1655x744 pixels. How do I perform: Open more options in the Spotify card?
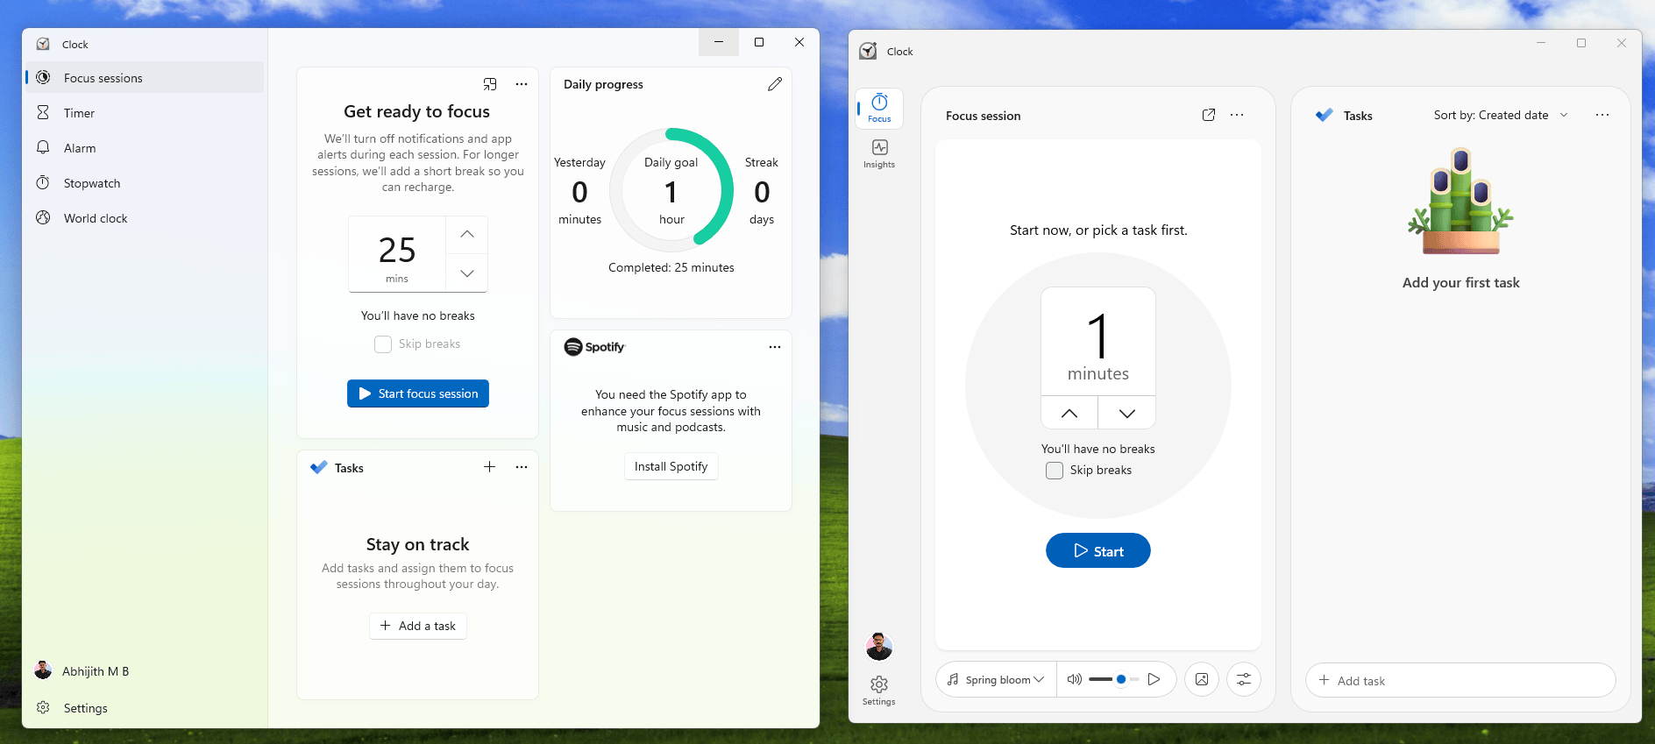(774, 347)
